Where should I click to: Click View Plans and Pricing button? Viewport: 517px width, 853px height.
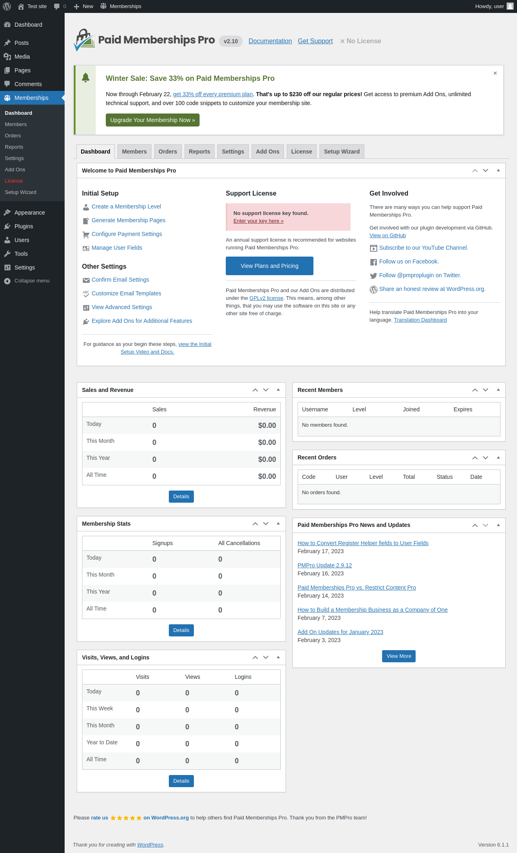point(269,266)
